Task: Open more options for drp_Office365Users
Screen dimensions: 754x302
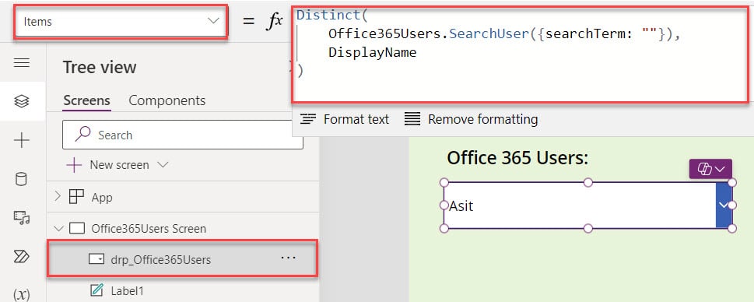Action: [x=288, y=258]
